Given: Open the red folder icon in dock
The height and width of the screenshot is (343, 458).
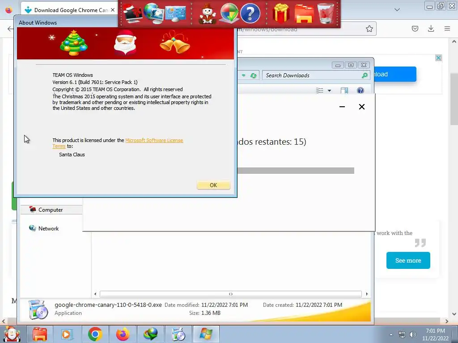Looking at the screenshot, I should point(304,14).
